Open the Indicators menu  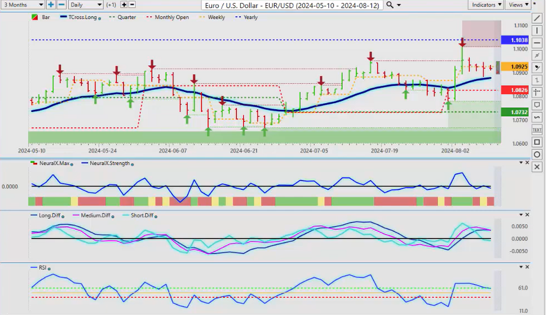point(487,5)
